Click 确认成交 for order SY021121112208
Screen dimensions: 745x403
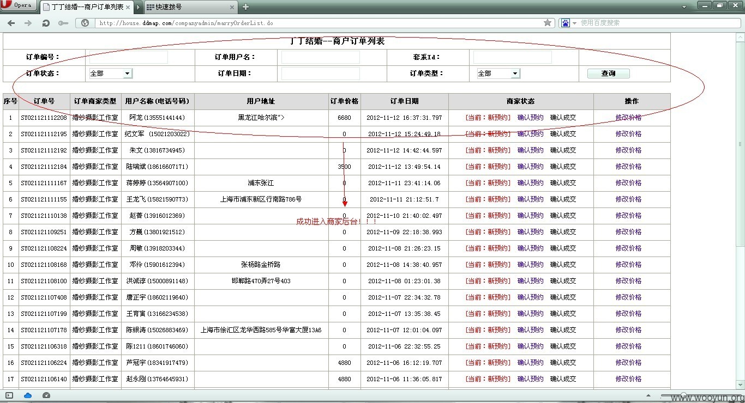[563, 118]
